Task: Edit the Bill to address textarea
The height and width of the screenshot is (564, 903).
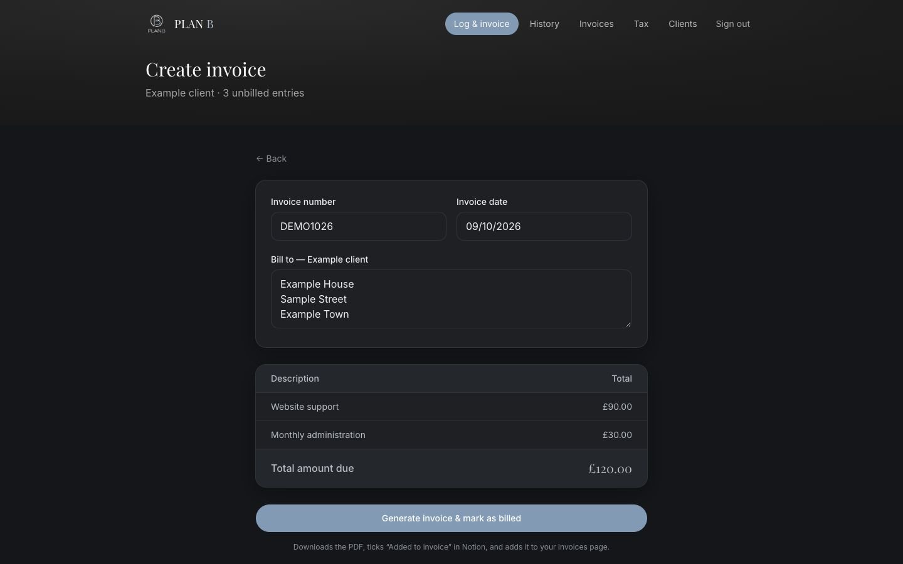Action: [451, 299]
